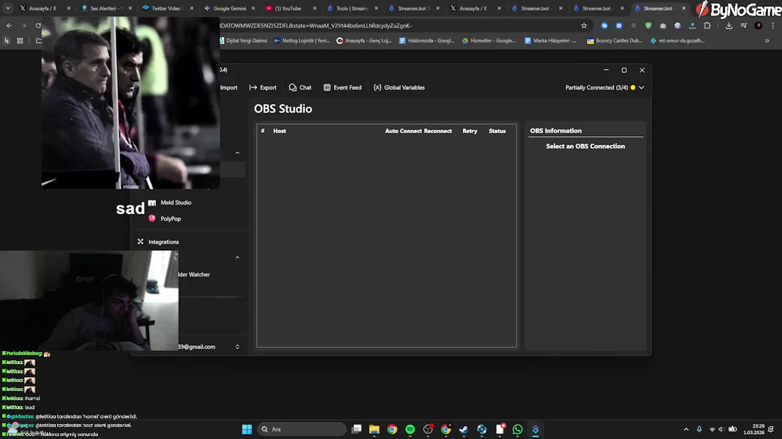Collapse the sidebar section below Integrations
The image size is (782, 439).
click(x=238, y=257)
